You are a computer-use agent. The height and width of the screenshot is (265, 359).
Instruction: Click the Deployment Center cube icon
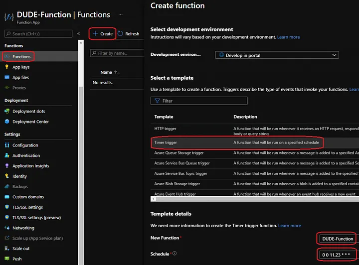(x=7, y=122)
